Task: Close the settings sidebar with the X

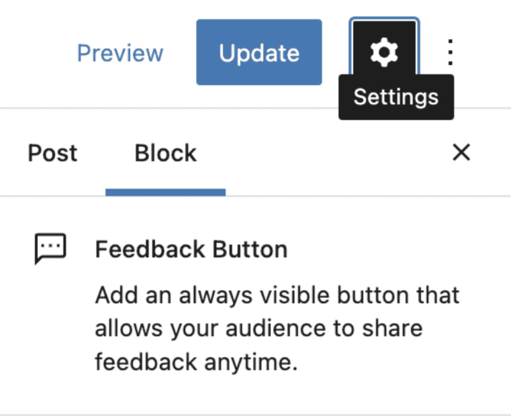Action: pyautogui.click(x=461, y=153)
